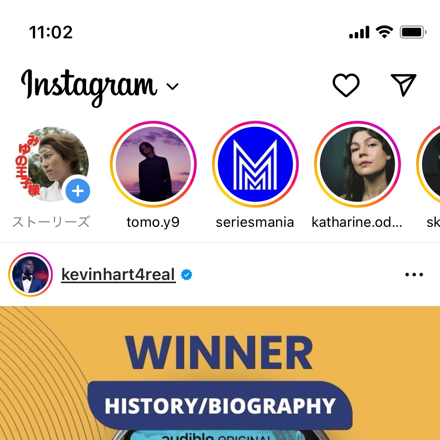Viewport: 440px width, 440px height.
Task: Tap the seriesmania username label
Action: click(x=255, y=222)
